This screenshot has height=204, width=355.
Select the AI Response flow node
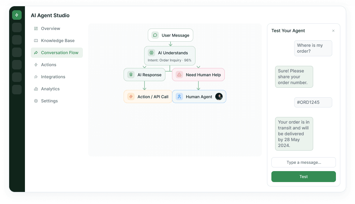click(144, 75)
